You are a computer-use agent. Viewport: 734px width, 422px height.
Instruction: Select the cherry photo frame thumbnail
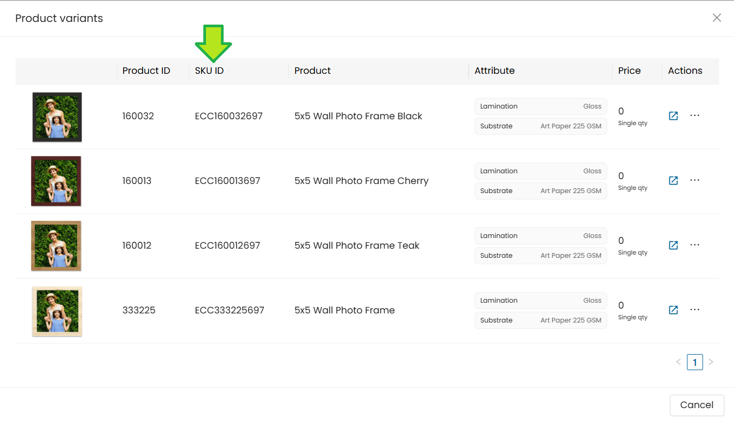(56, 181)
